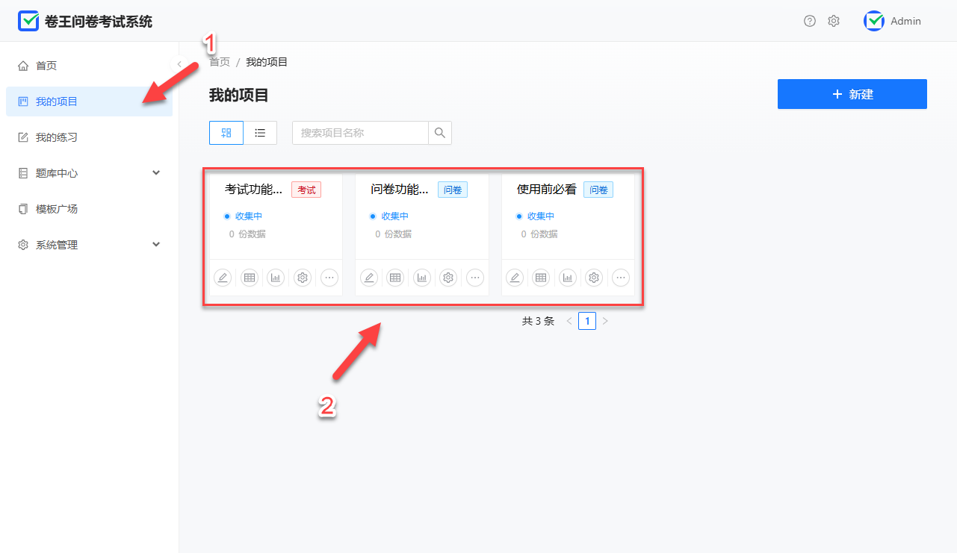The image size is (957, 553).
Task: Open the settings gear on 使用前必看 card
Action: pos(594,278)
